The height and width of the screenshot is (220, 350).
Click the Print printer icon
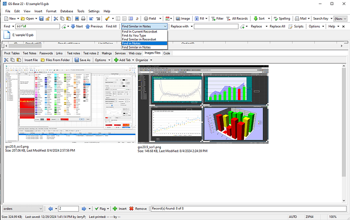click(83, 19)
